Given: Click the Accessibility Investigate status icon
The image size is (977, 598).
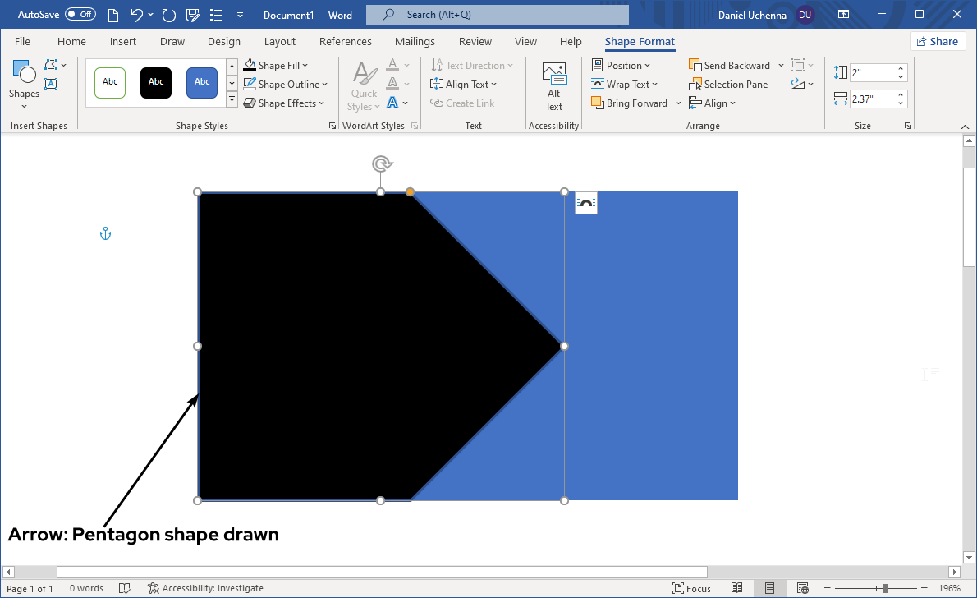Looking at the screenshot, I should [x=154, y=588].
